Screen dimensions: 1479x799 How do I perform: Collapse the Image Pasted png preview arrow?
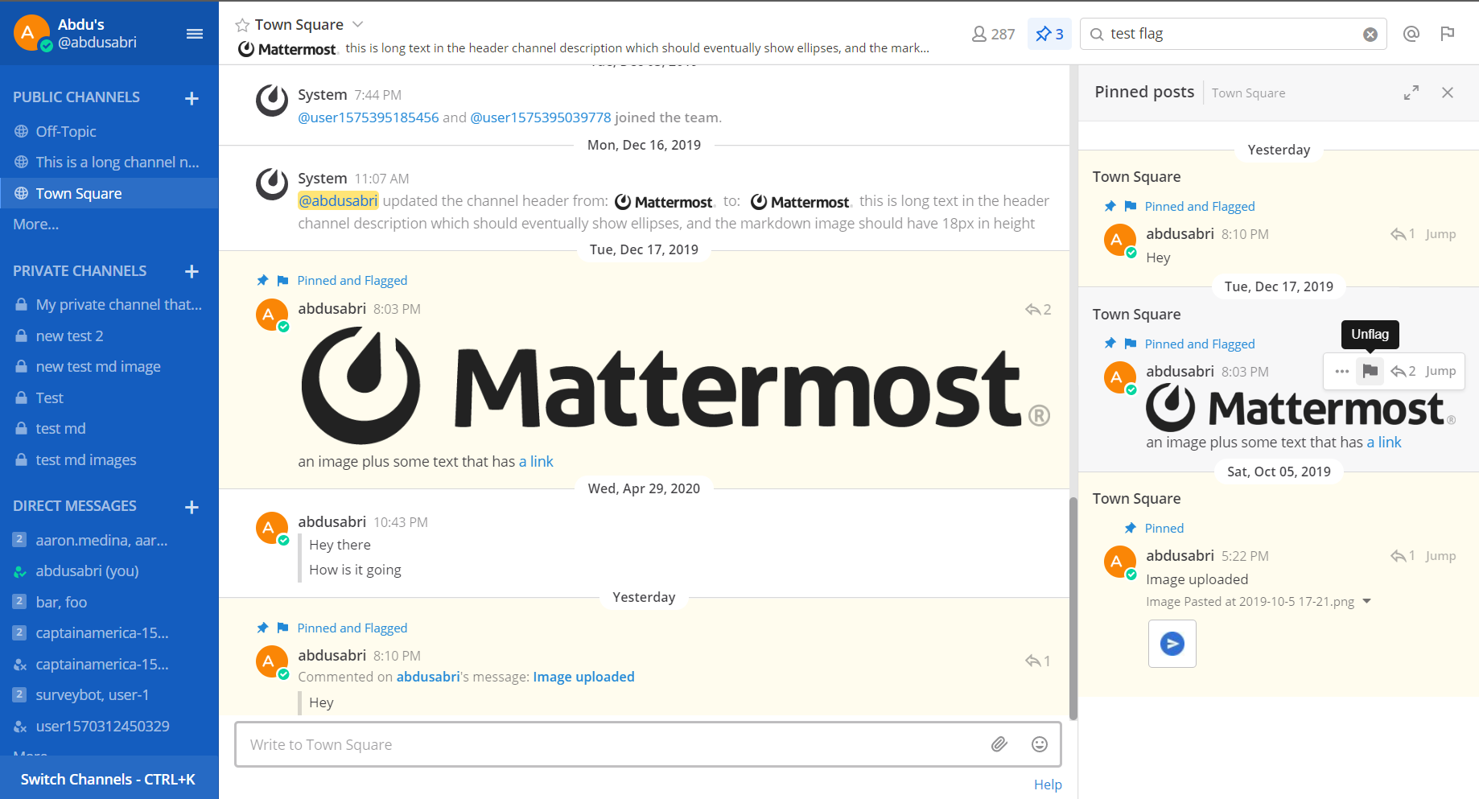tap(1366, 602)
